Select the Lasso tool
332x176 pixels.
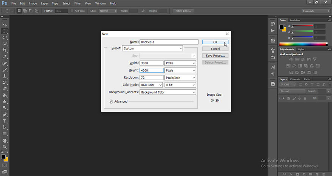click(5, 37)
